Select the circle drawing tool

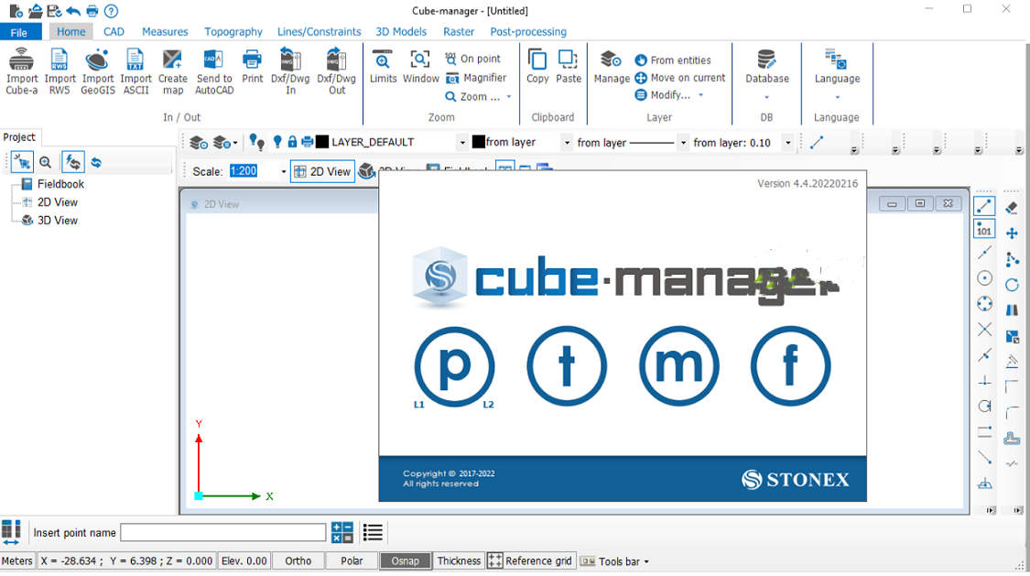[x=984, y=278]
